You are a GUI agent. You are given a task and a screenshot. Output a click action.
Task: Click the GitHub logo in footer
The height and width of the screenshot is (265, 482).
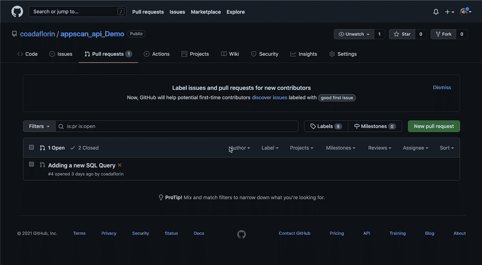[x=241, y=234]
